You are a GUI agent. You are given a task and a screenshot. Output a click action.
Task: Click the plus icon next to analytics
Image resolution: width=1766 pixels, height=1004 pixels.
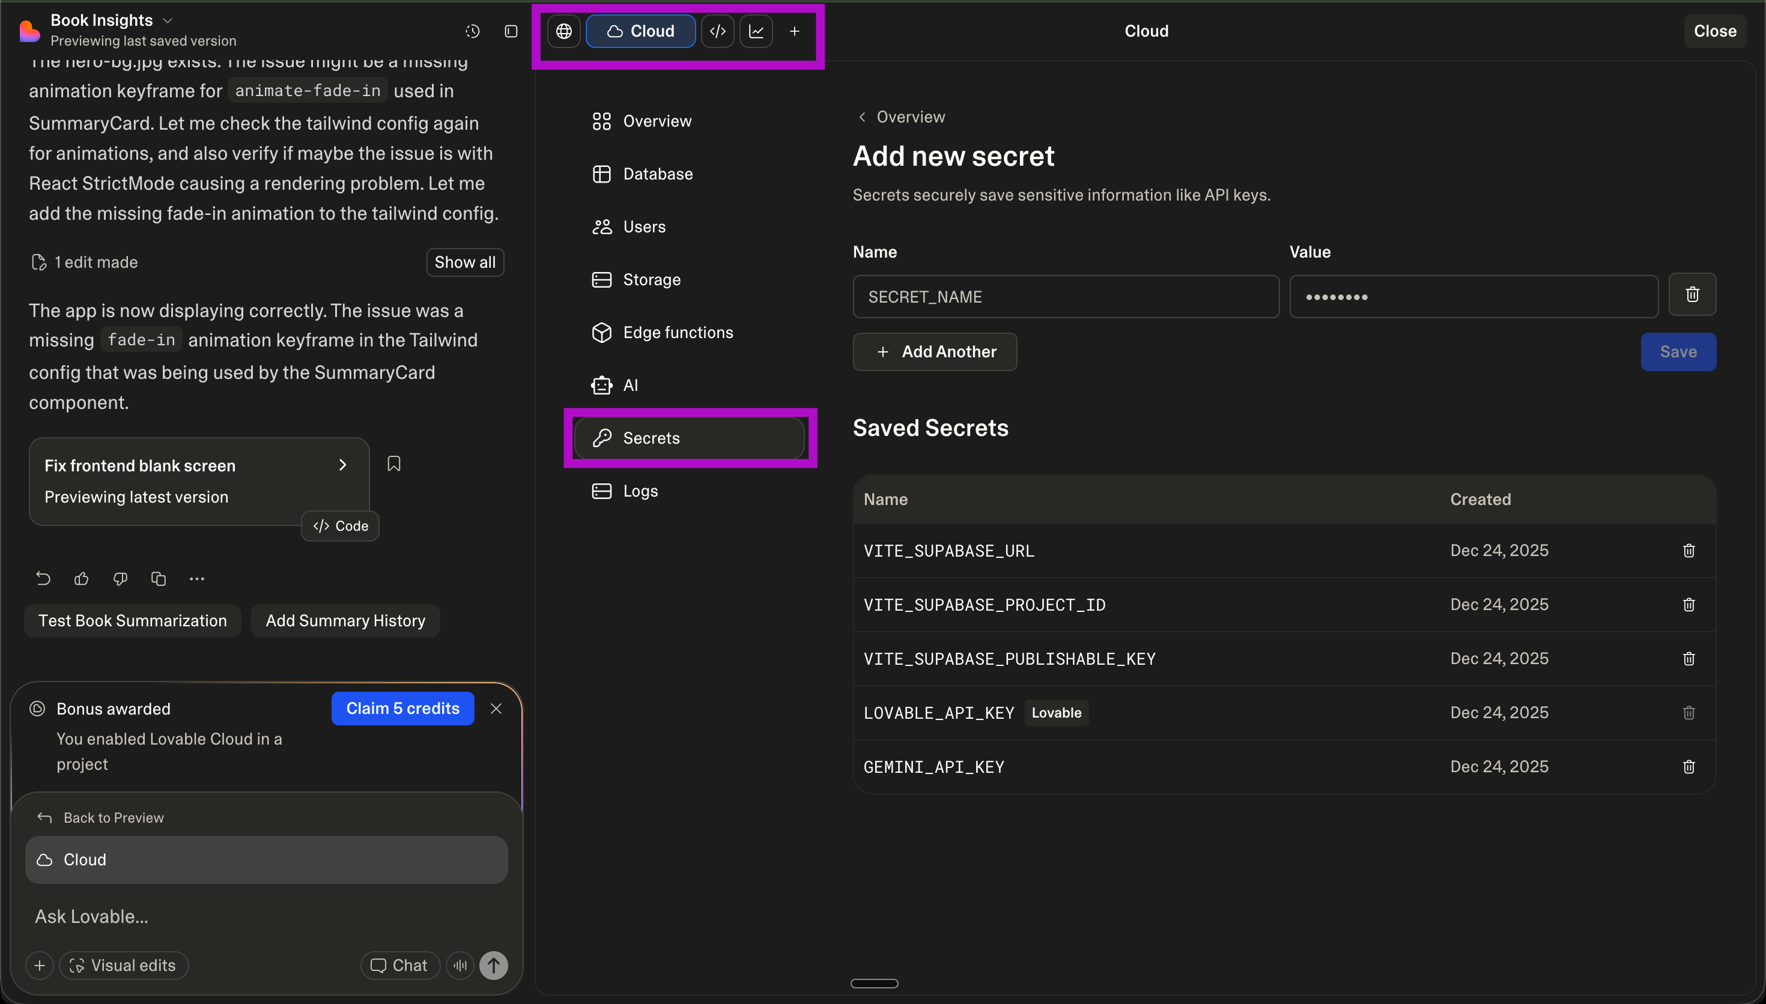click(x=794, y=31)
